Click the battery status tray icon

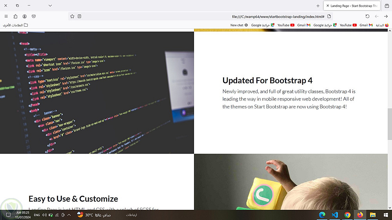(x=51, y=215)
